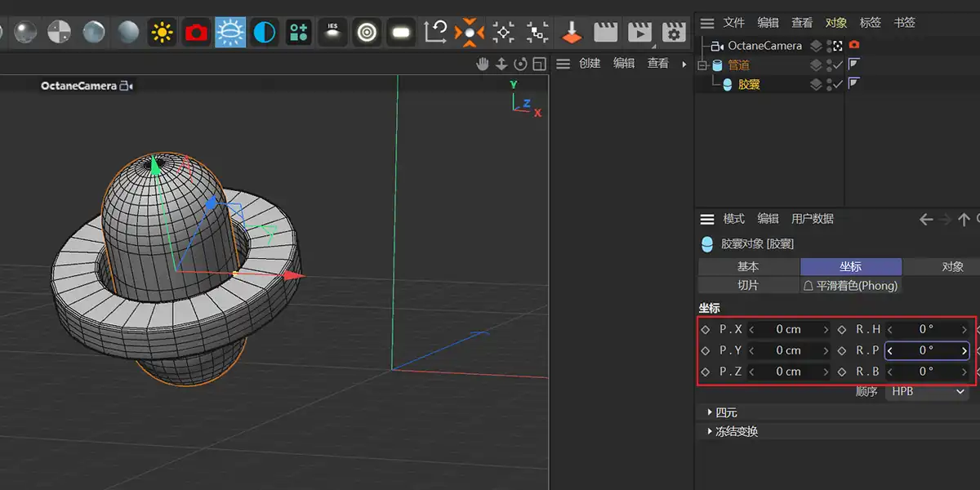This screenshot has height=490, width=980.
Task: Open the 顺序 HPB rotation order dropdown
Action: point(927,392)
